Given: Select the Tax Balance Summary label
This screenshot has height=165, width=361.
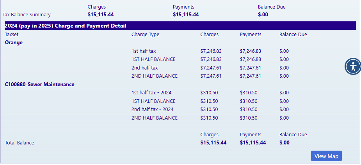Looking at the screenshot, I should 27,15.
